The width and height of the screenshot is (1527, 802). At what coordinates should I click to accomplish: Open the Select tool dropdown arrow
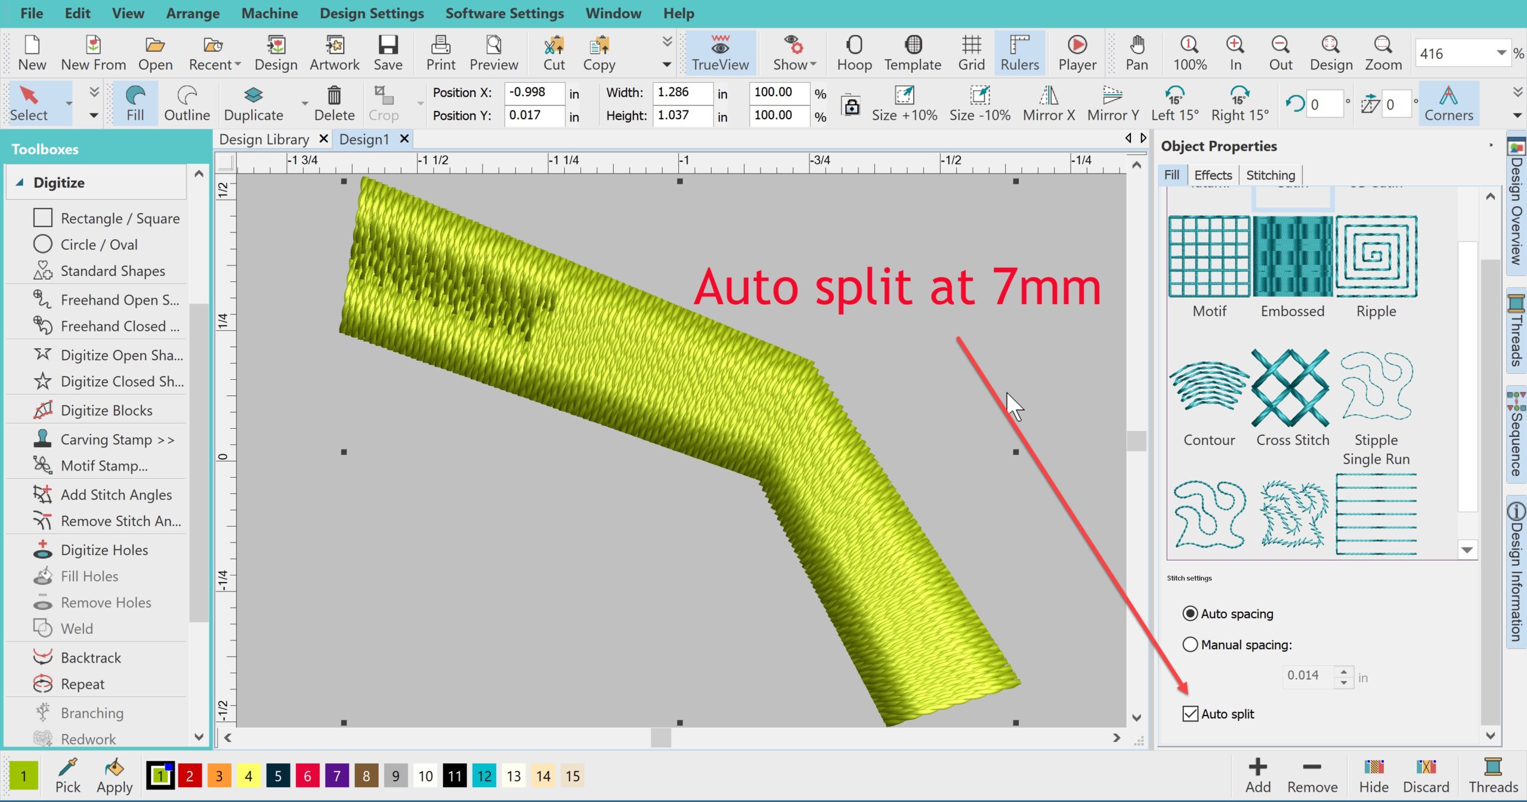point(69,104)
